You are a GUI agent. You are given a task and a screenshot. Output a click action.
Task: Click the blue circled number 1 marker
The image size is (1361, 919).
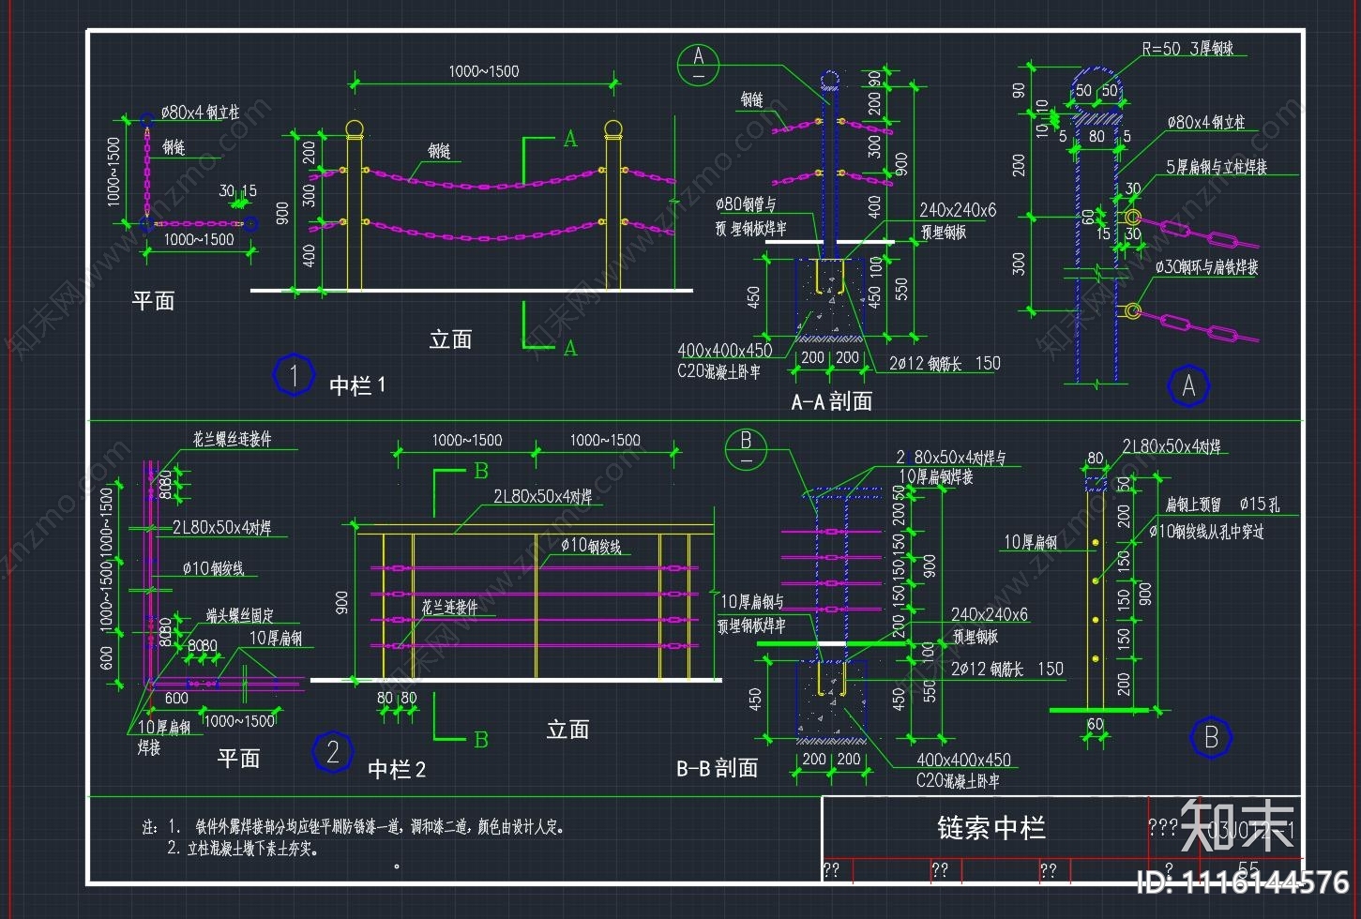(x=294, y=376)
